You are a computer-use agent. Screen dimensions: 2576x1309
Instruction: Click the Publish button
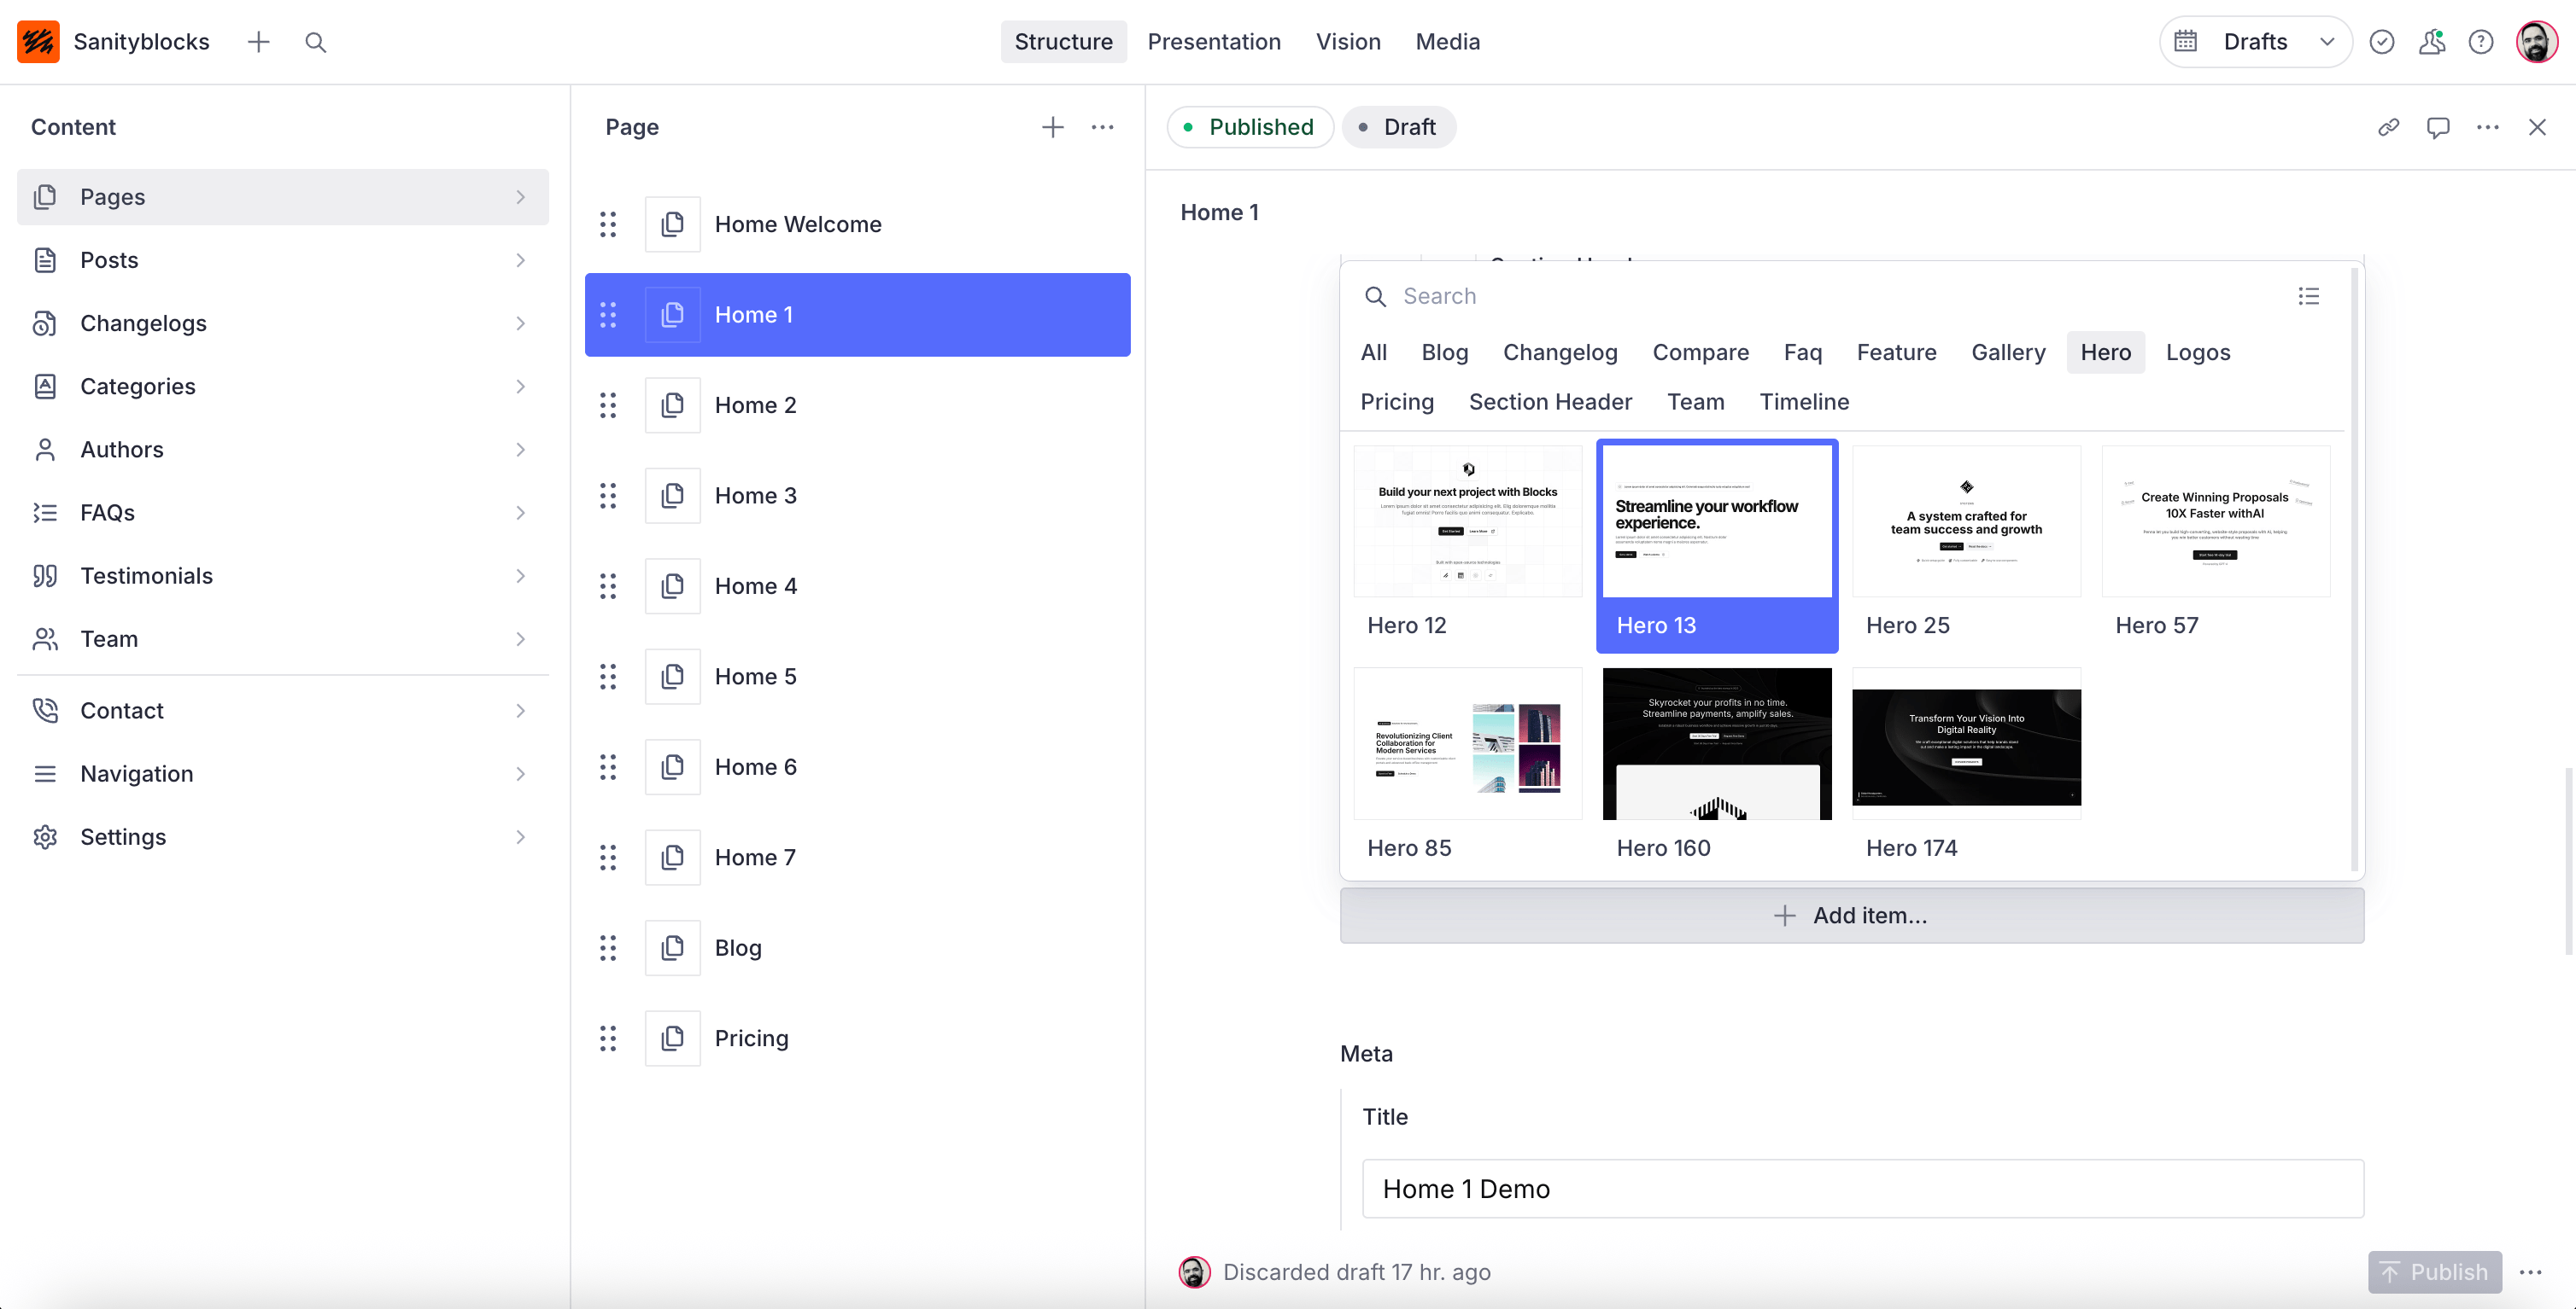point(2434,1272)
